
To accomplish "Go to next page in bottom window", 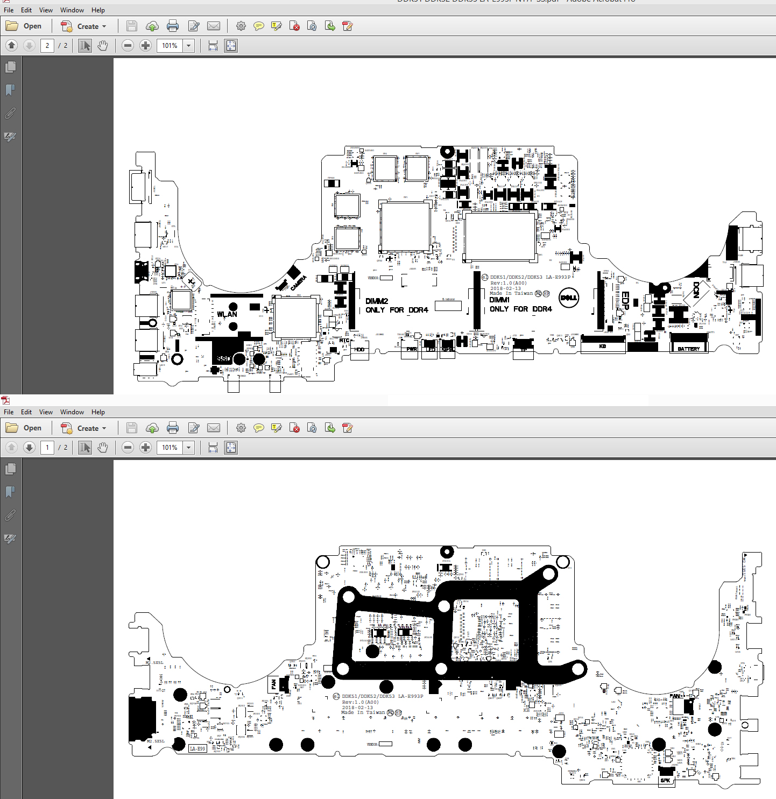I will [30, 448].
